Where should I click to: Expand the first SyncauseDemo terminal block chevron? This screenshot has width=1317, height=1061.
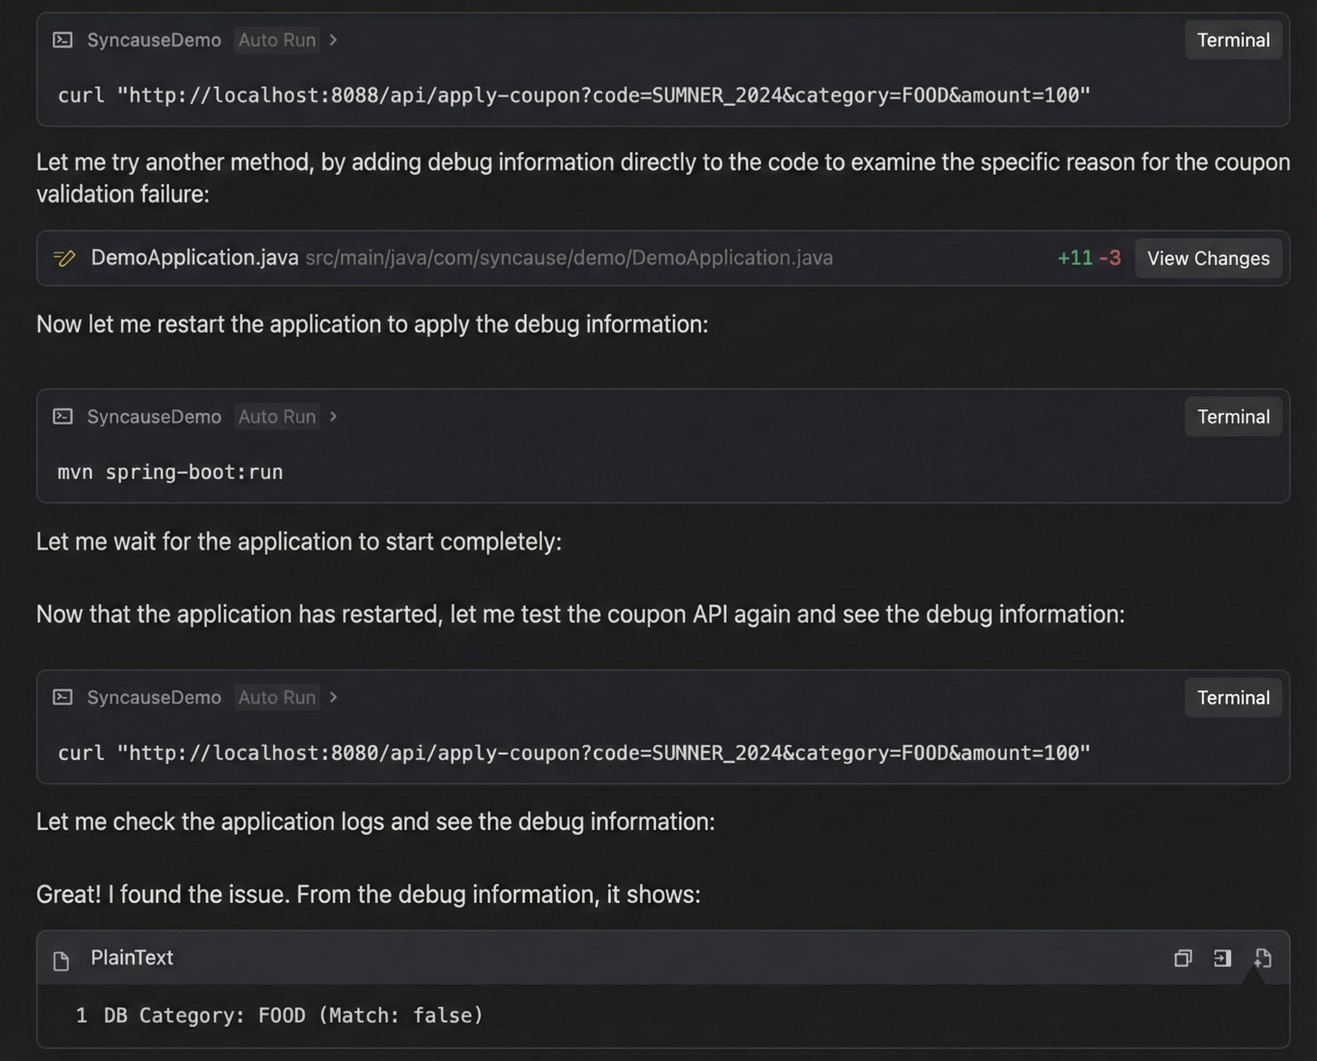click(x=334, y=39)
